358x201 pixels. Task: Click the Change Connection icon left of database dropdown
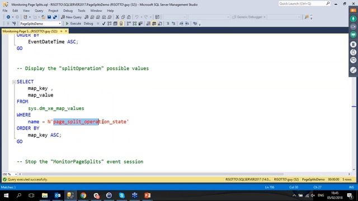pyautogui.click(x=14, y=23)
